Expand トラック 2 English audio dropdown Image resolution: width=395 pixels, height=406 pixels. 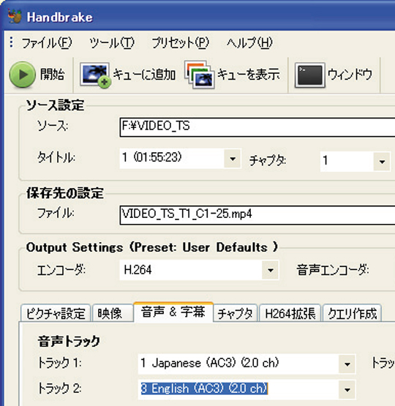[x=347, y=389]
